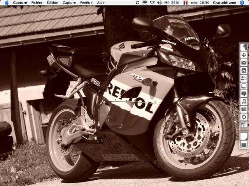This screenshot has width=249, height=186.
Task: Open the Capture menu next to Édition
Action: click(69, 3)
